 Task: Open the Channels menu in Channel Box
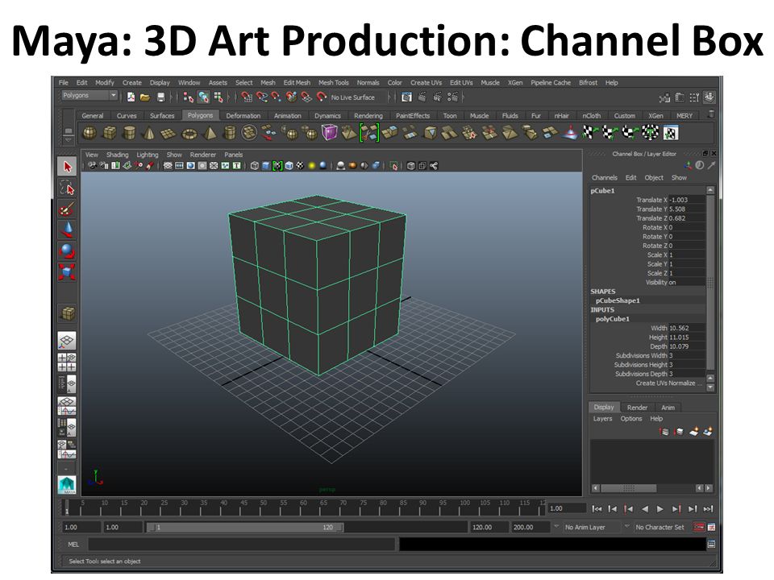pos(605,177)
